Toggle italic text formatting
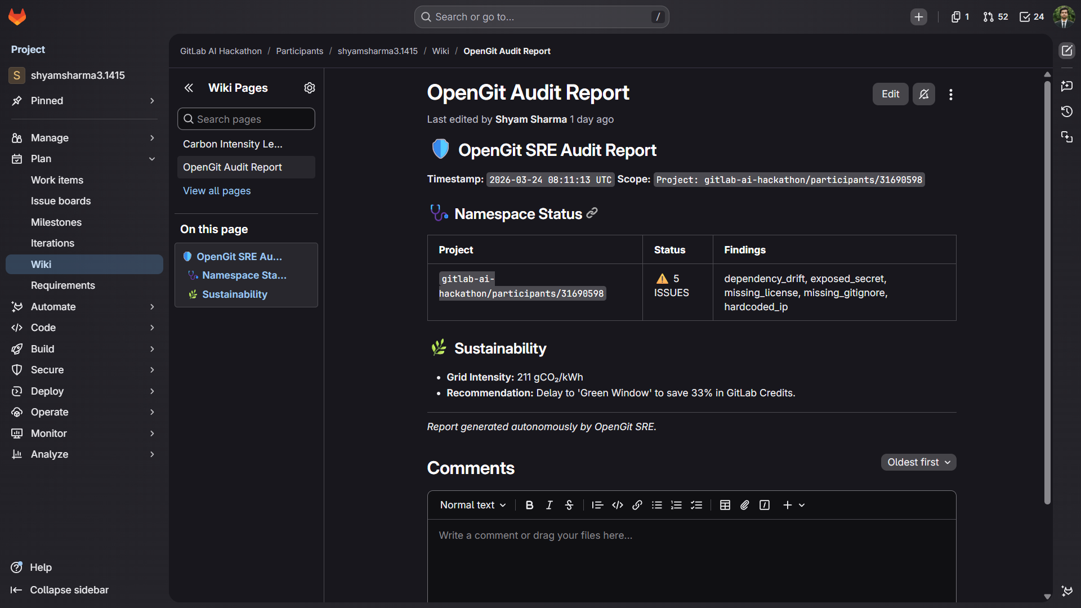Viewport: 1081px width, 608px height. (x=549, y=505)
